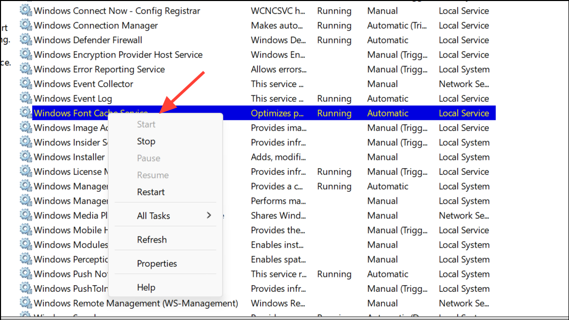Click 'Enables spat...' description cell
This screenshot has height=320, width=569.
(278, 259)
